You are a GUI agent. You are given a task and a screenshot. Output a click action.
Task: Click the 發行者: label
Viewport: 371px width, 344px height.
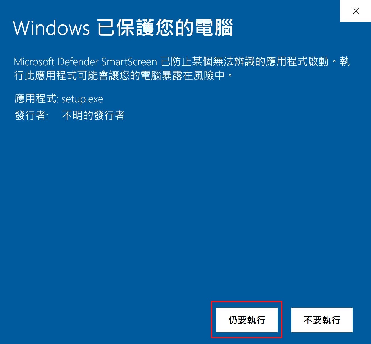click(32, 115)
